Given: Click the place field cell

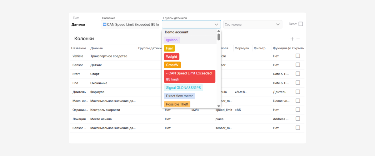Looking at the screenshot, I should 219,119.
